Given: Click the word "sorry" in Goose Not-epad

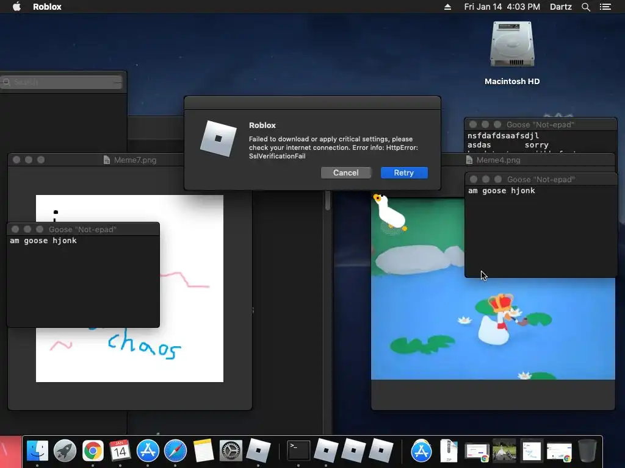Looking at the screenshot, I should pos(536,145).
